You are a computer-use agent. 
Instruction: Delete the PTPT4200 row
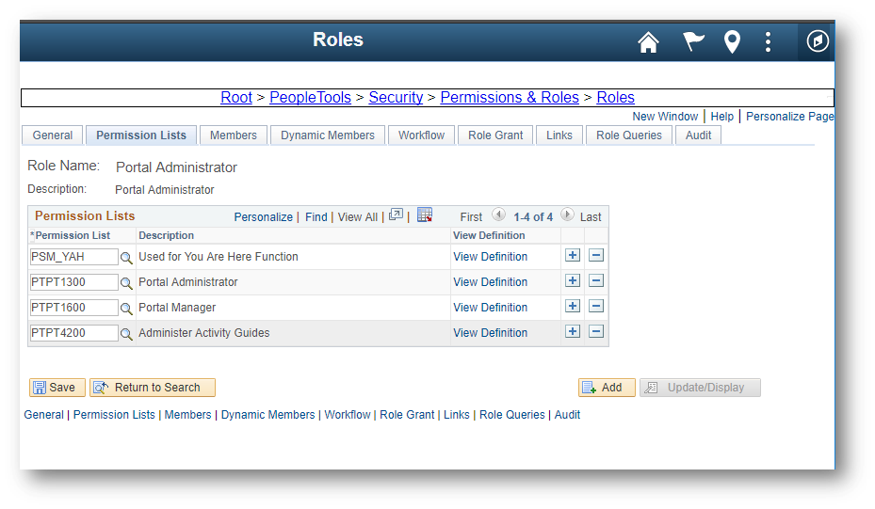[x=596, y=332]
